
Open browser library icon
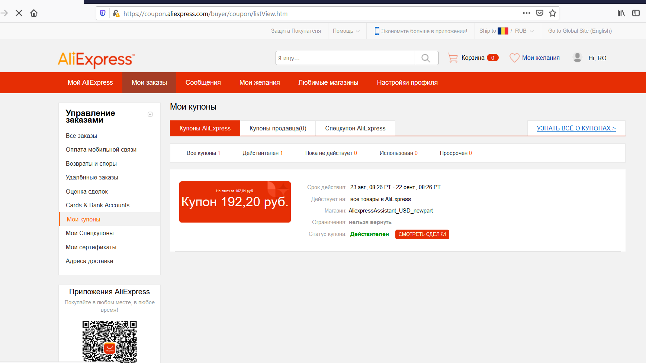[621, 13]
